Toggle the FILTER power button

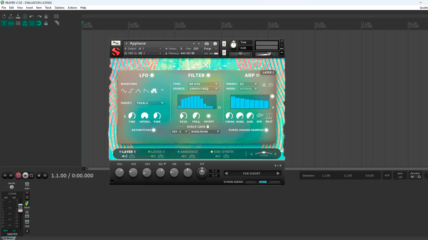tap(208, 75)
